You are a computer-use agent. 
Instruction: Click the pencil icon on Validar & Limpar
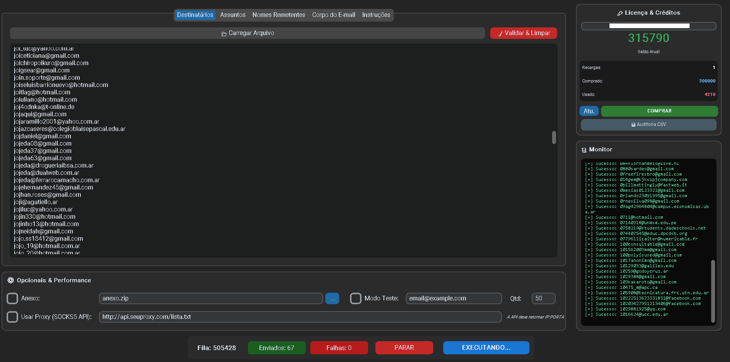(501, 33)
